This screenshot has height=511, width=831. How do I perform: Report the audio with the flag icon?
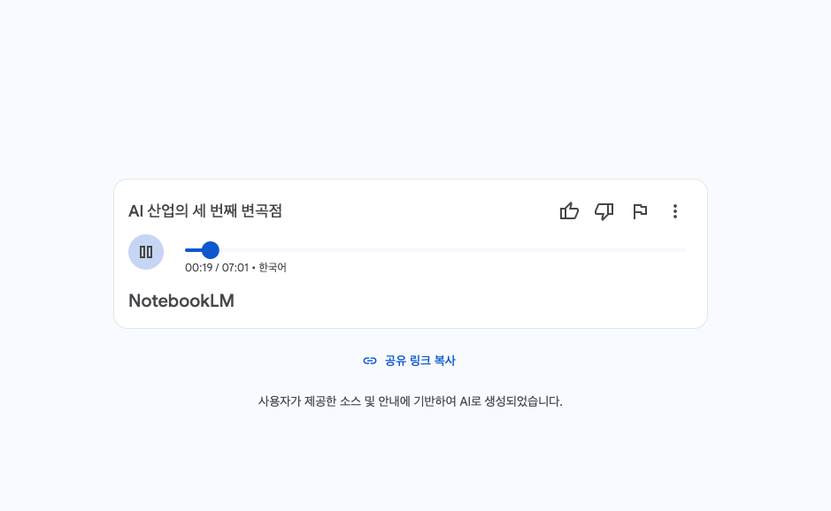coord(640,211)
